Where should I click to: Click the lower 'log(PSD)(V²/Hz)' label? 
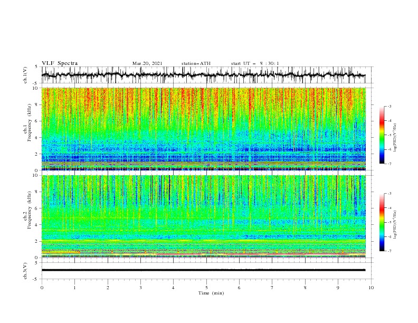tap(395, 225)
